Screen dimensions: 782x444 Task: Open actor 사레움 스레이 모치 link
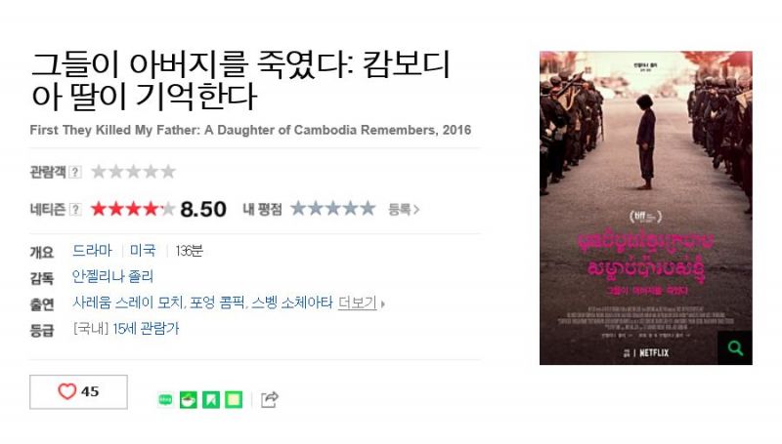click(129, 303)
